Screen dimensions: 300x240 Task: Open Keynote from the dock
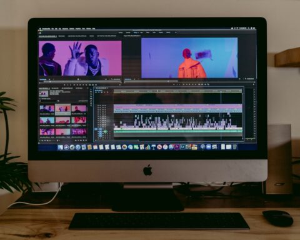pyautogui.click(x=154, y=147)
